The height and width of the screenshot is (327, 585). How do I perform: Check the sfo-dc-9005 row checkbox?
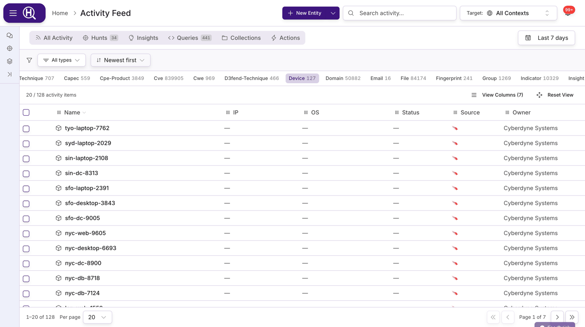[x=26, y=219]
